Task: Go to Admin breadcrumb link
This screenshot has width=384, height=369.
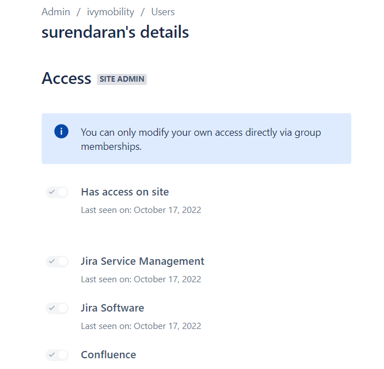Action: tap(56, 12)
